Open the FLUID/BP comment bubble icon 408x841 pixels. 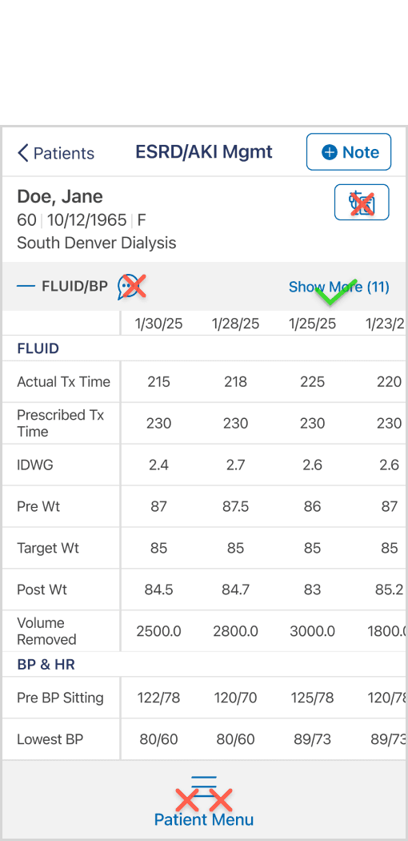[129, 287]
